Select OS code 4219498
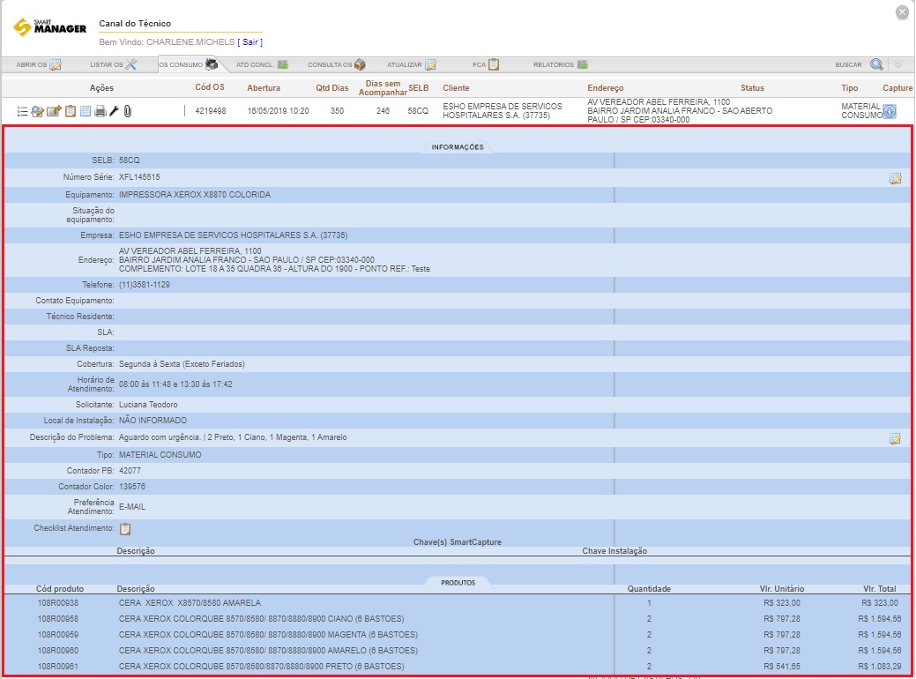The height and width of the screenshot is (679, 916). coord(211,111)
